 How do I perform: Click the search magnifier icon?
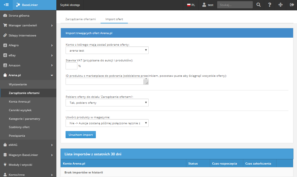coord(258,5)
